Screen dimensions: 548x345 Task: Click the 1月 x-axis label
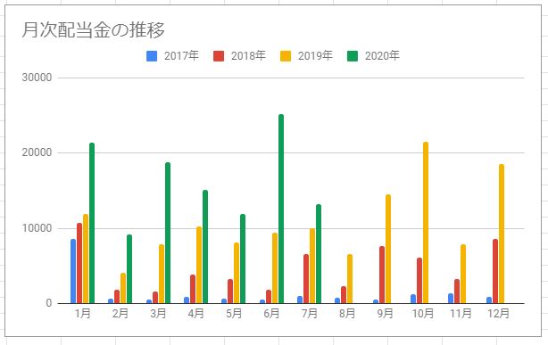83,314
